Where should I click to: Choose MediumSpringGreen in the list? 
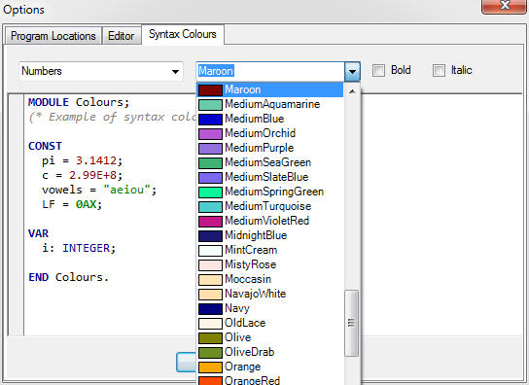pos(270,192)
